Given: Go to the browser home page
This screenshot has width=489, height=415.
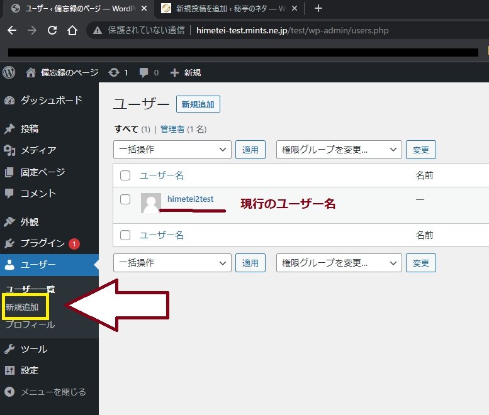Looking at the screenshot, I should pos(72,30).
